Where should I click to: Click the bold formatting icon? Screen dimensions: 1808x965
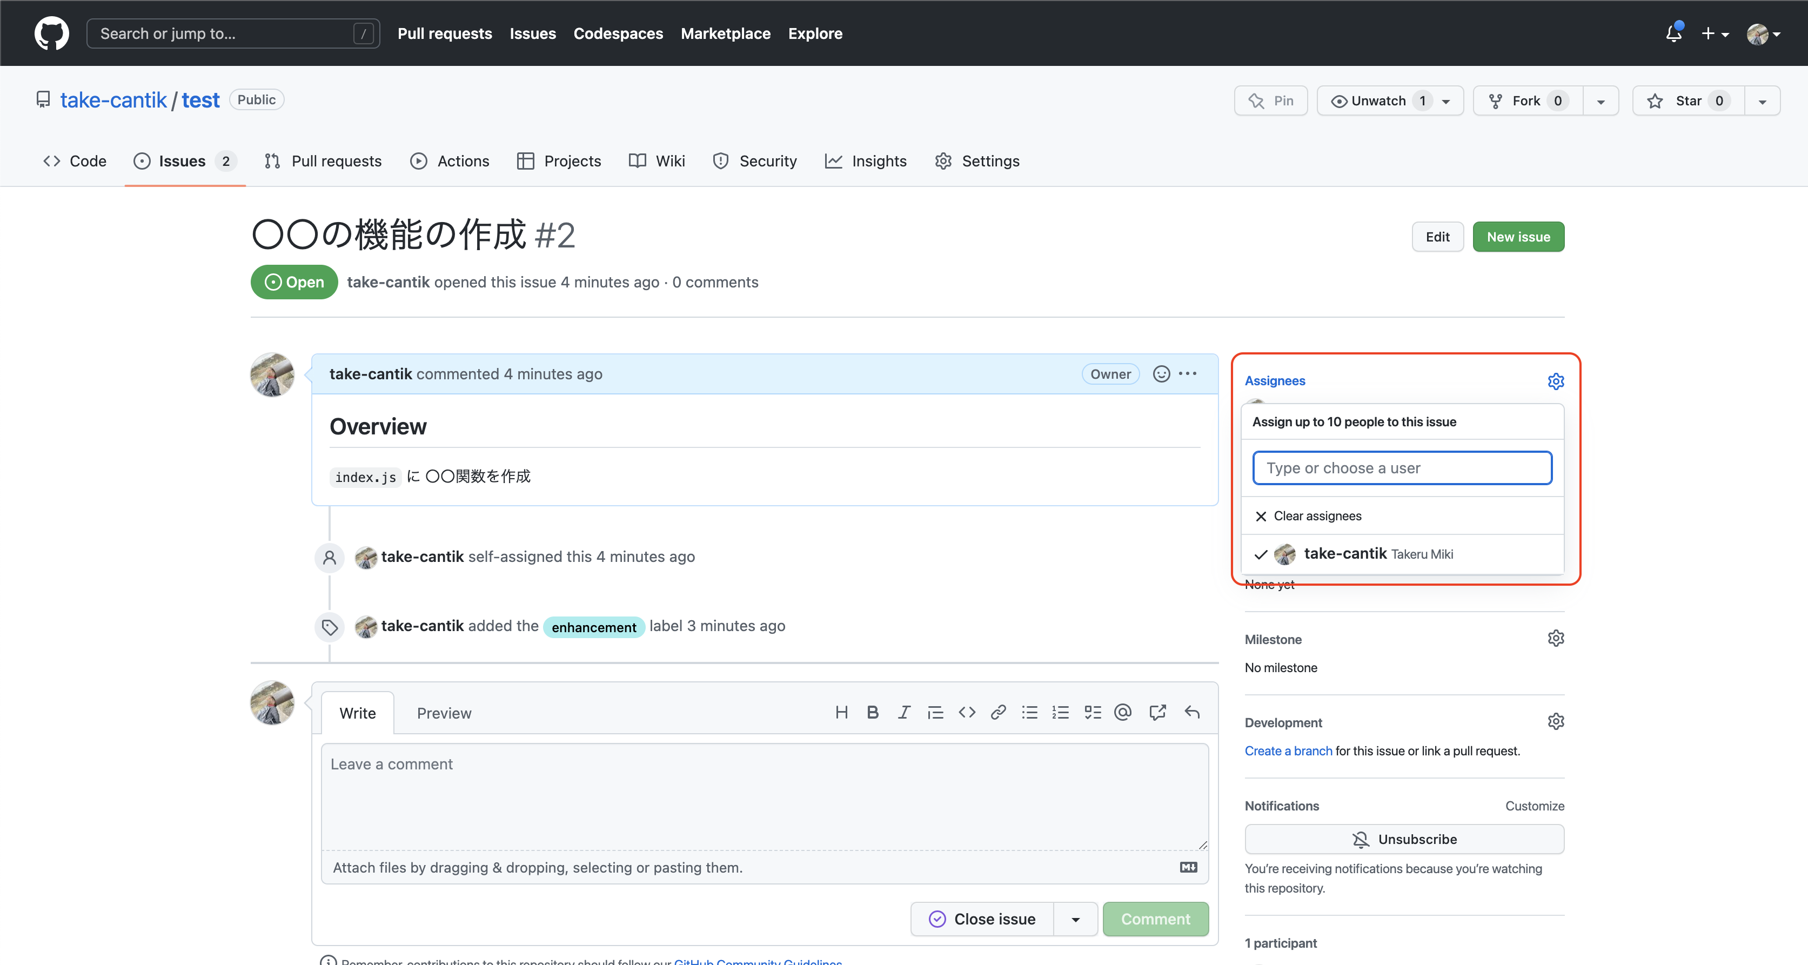pos(873,712)
